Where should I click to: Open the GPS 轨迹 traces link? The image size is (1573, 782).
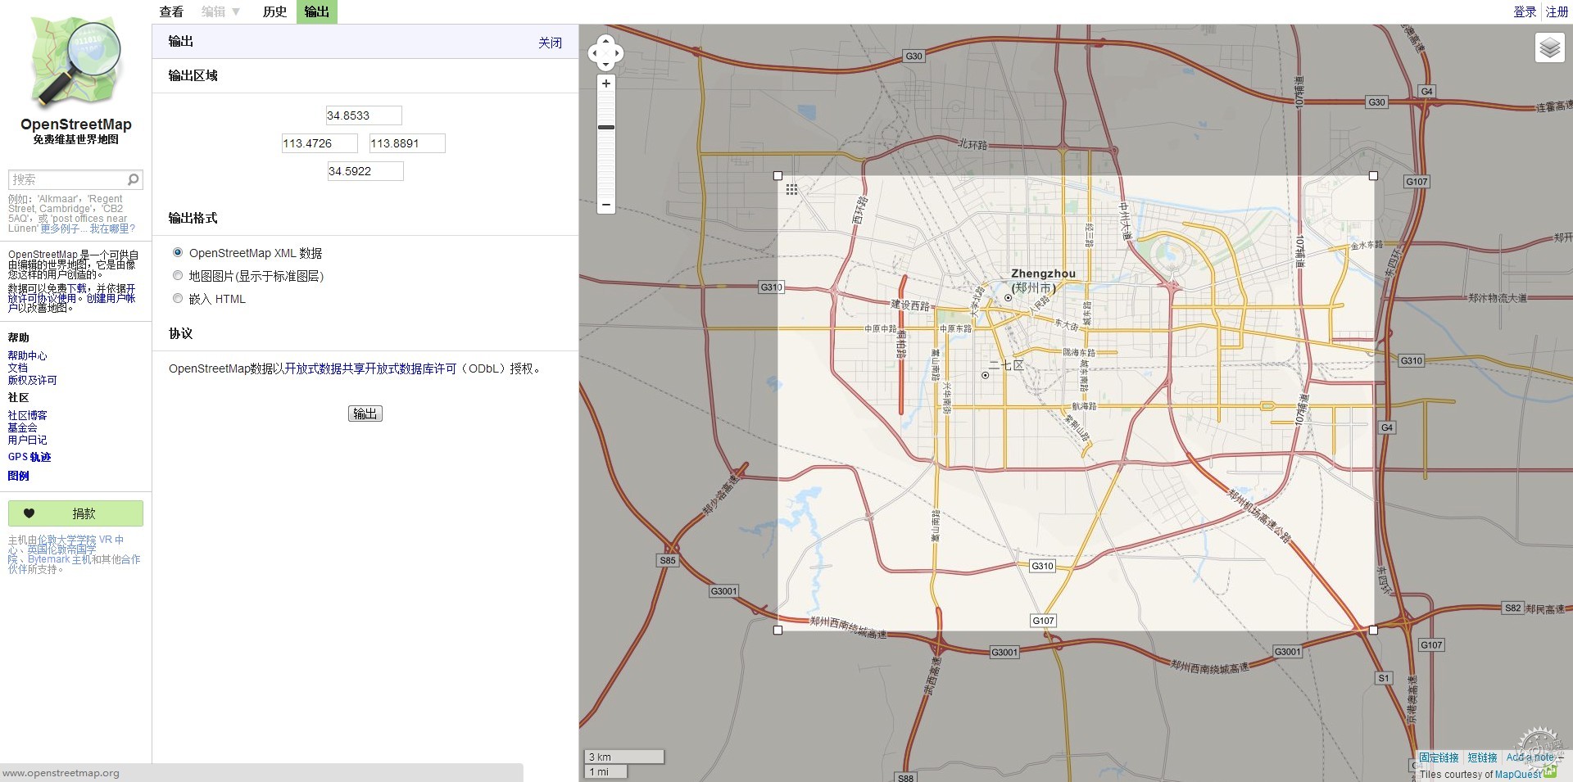(x=29, y=457)
